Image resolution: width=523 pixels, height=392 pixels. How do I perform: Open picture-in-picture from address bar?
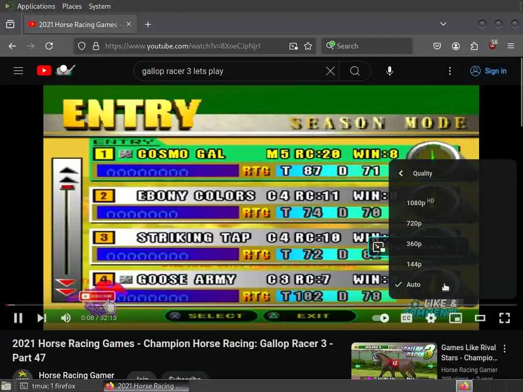(293, 46)
